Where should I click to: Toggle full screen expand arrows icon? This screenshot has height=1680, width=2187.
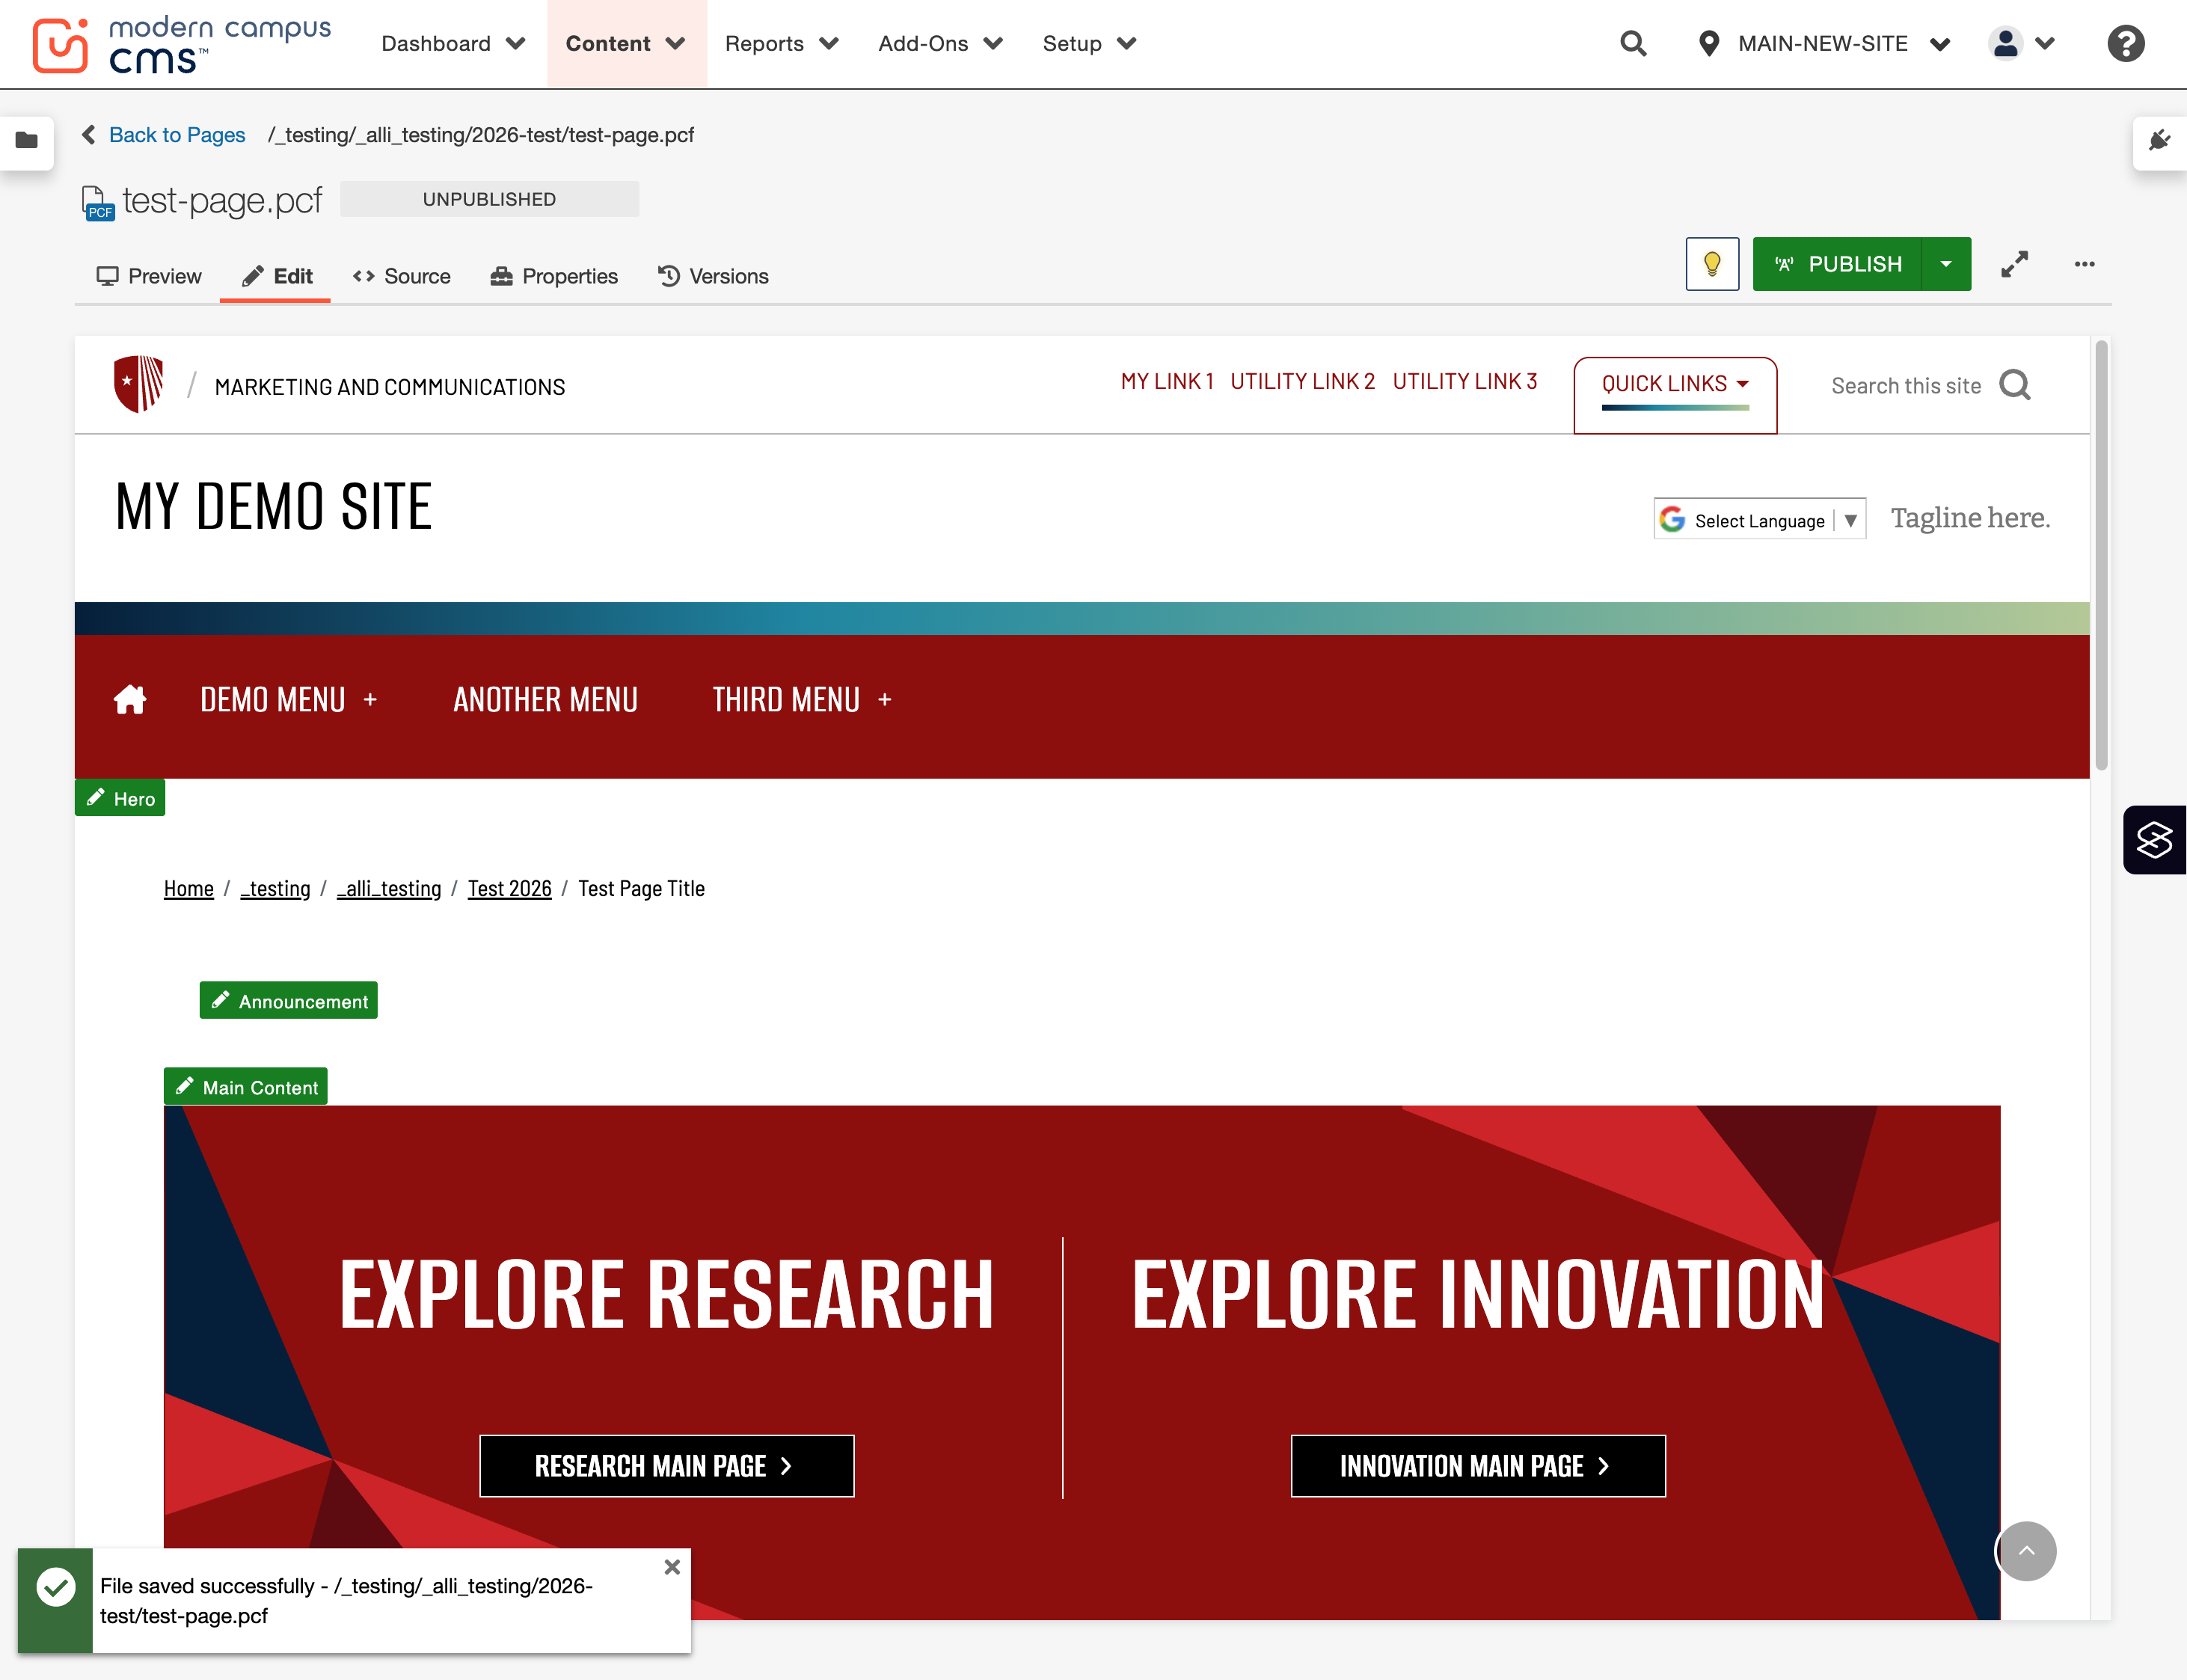coord(2014,264)
